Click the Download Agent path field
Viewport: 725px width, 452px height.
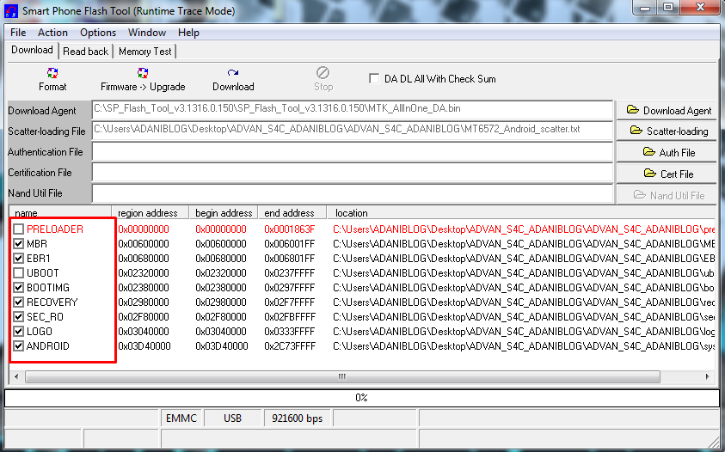click(353, 110)
